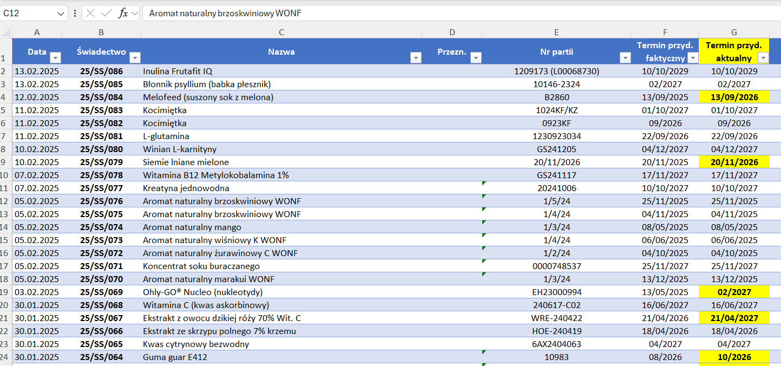Open the Świadectwo column filter button
The width and height of the screenshot is (781, 366).
tap(135, 58)
